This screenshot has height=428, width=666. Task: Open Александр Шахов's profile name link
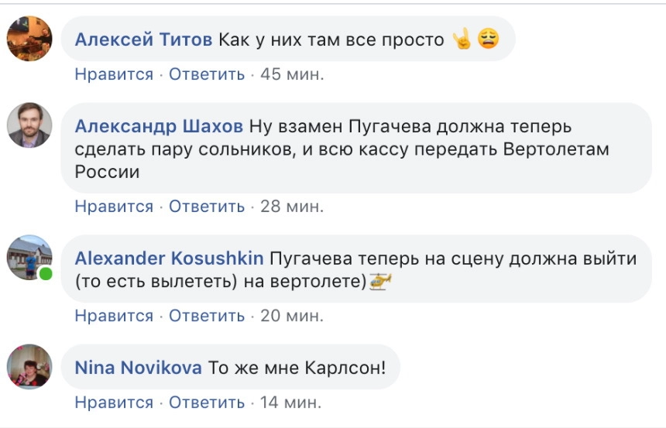pos(159,126)
